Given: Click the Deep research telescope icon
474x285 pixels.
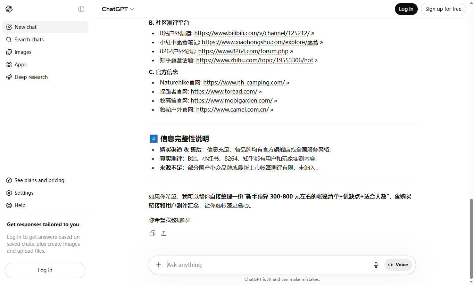Looking at the screenshot, I should pyautogui.click(x=9, y=77).
